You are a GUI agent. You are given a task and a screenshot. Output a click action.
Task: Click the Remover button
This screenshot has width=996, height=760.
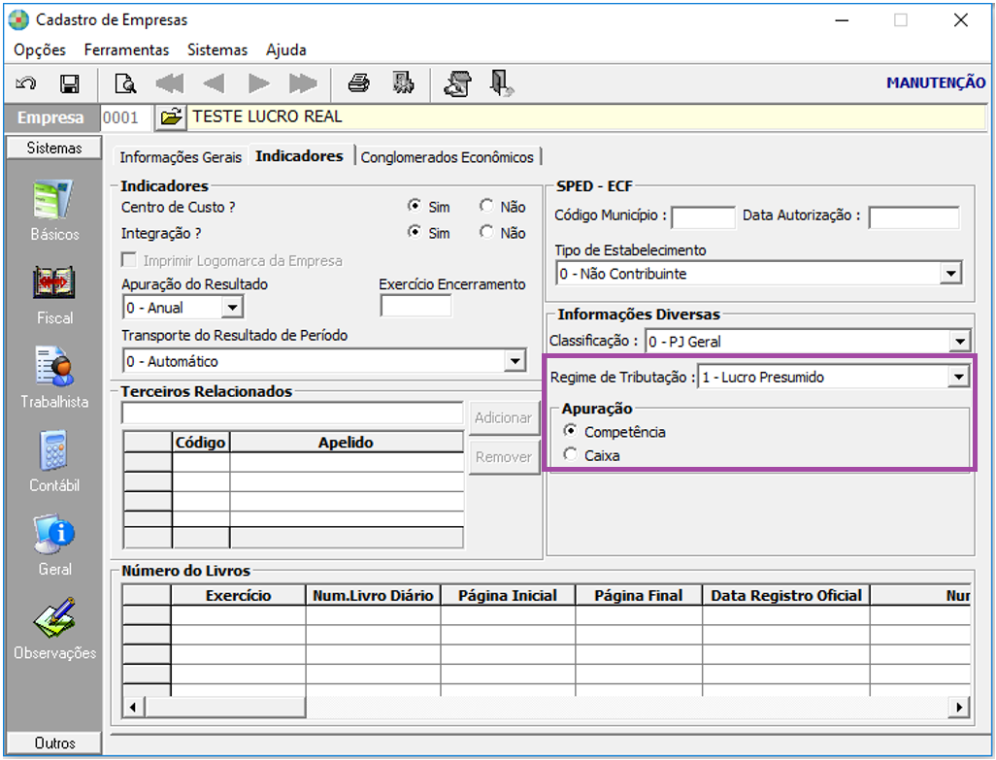(x=503, y=457)
